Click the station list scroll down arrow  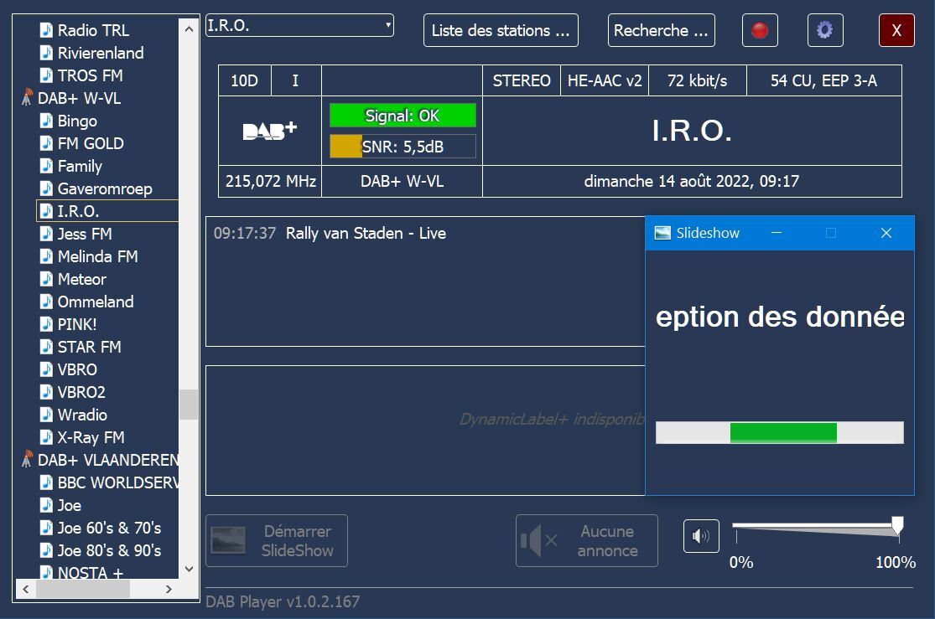click(x=189, y=569)
